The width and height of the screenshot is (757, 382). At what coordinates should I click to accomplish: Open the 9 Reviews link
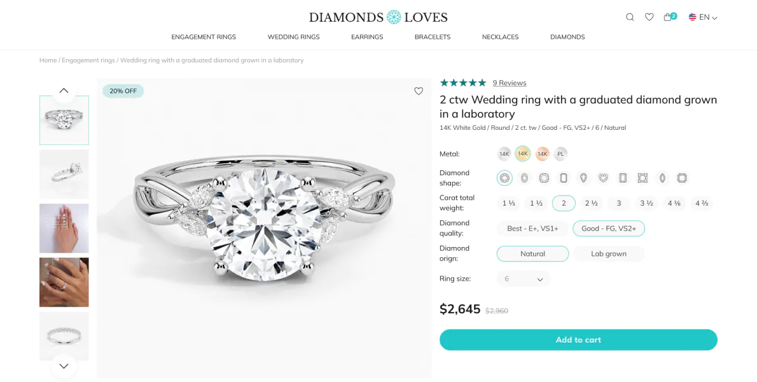tap(509, 83)
